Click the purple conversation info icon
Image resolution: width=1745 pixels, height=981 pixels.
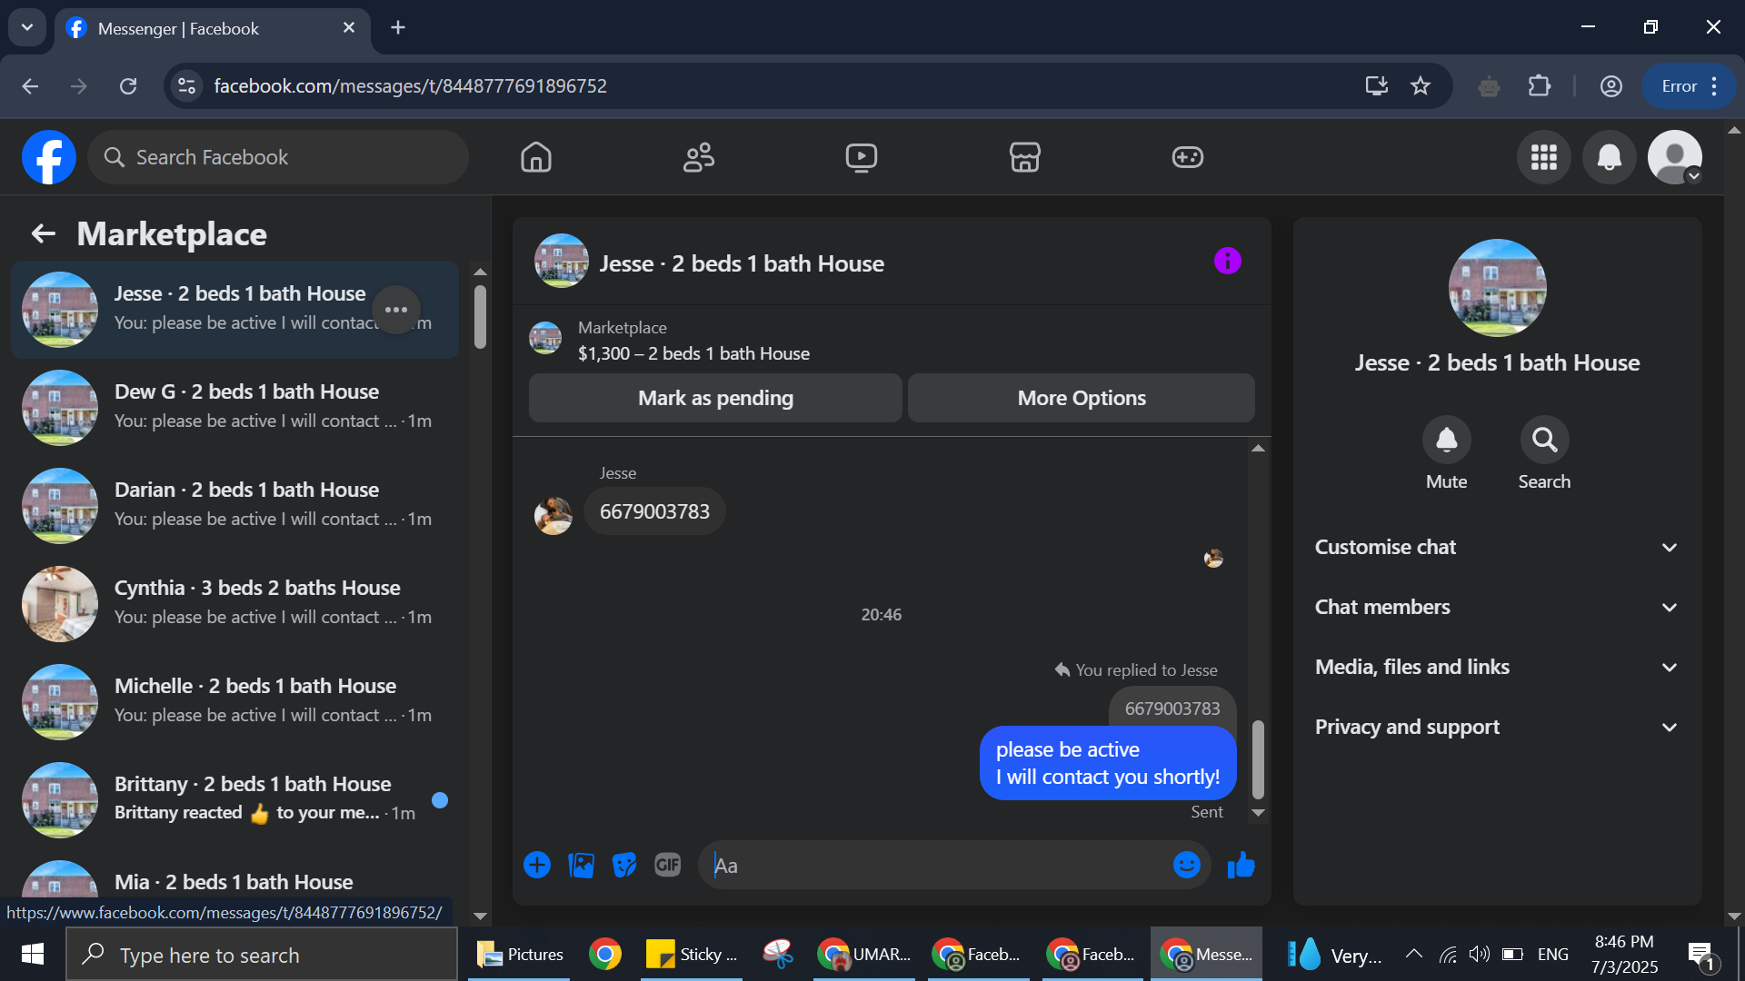click(1227, 262)
